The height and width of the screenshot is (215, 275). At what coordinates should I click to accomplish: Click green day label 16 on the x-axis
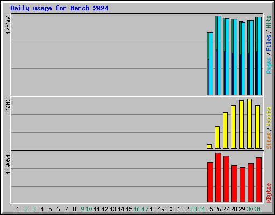coord(137,209)
